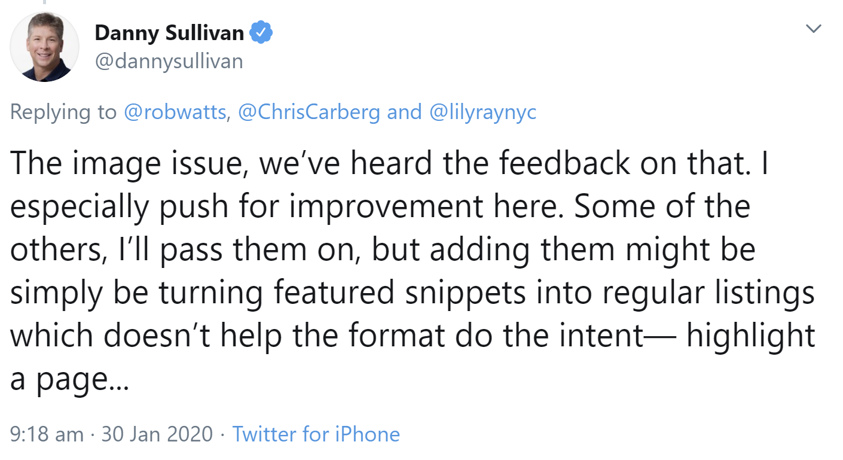
Task: Click the @dannysullivan handle
Action: point(169,60)
